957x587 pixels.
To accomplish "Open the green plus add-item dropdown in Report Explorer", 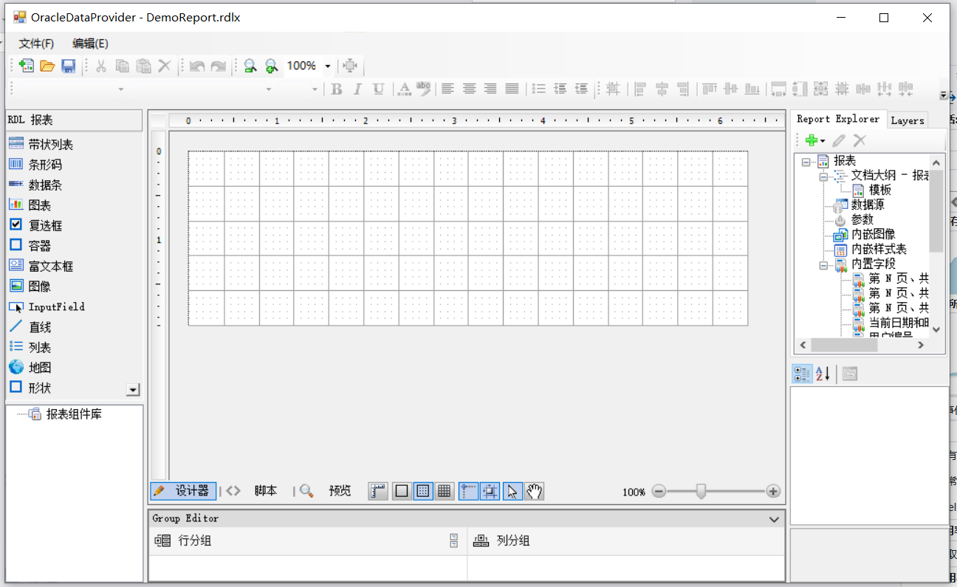I will [x=813, y=140].
